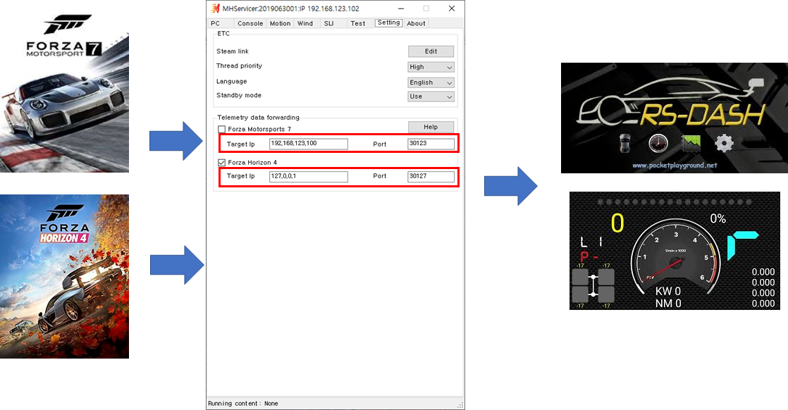Screen dimensions: 788x410
Task: Open the Test tab
Action: [x=358, y=23]
